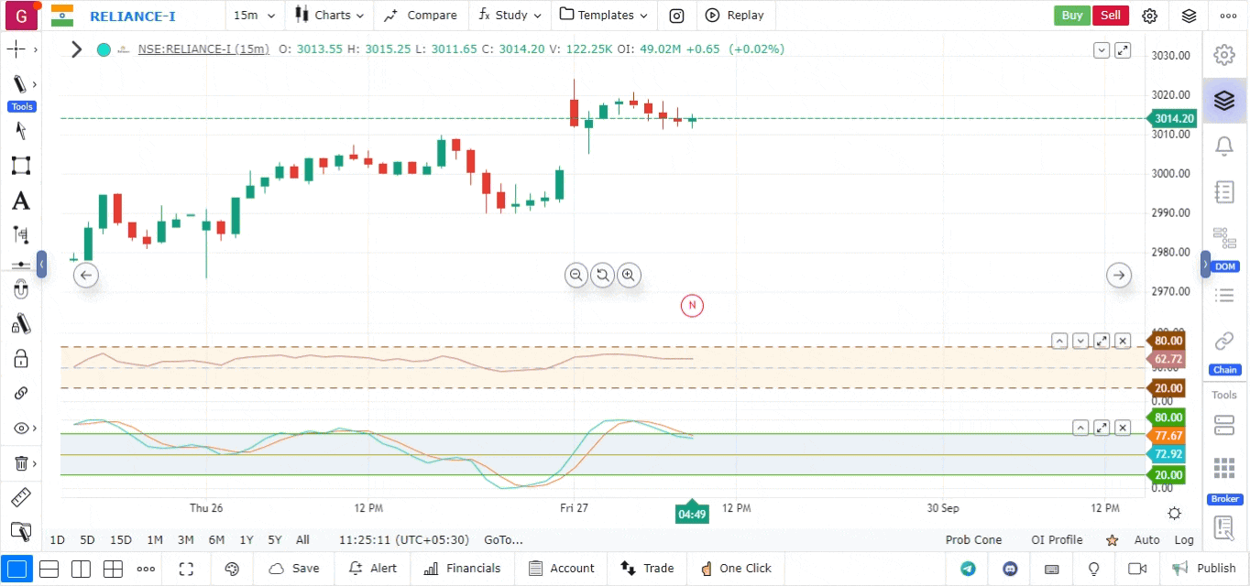
Task: Click the green Buy button
Action: pyautogui.click(x=1071, y=16)
